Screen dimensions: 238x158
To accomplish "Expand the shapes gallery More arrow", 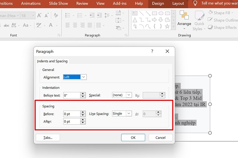I will pos(174,27).
